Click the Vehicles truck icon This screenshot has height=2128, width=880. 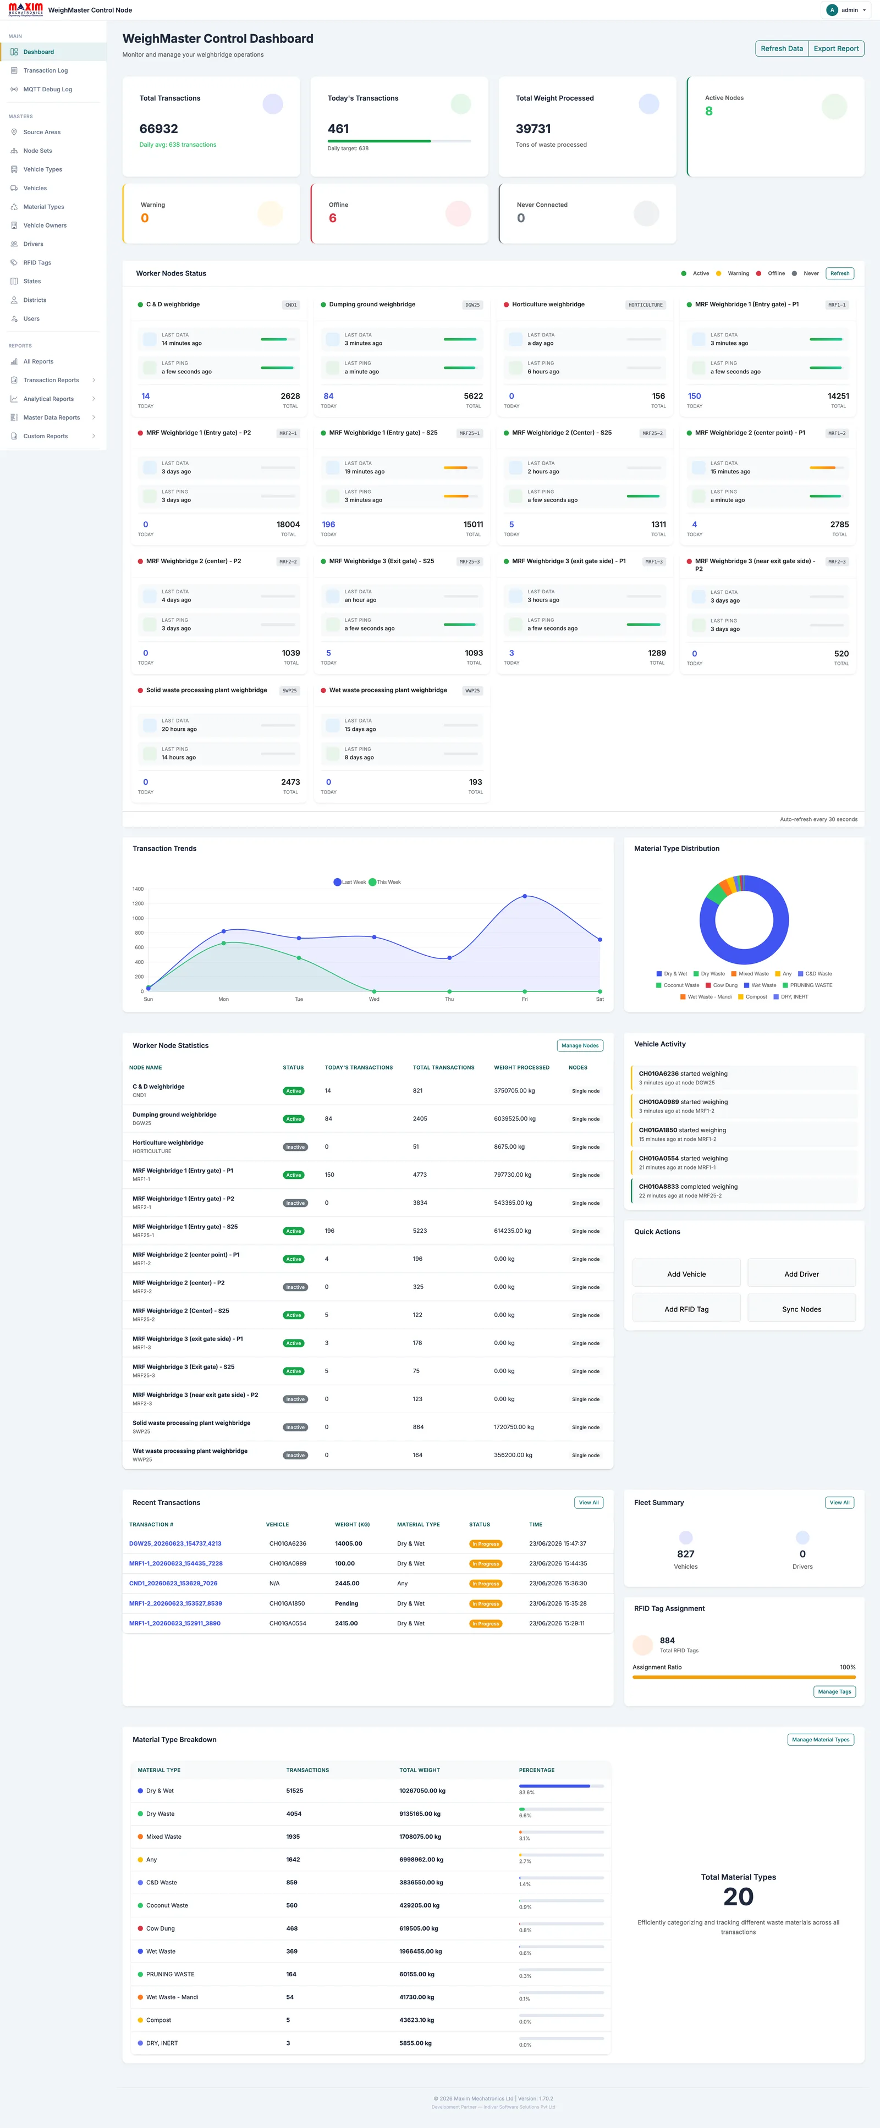(x=14, y=189)
